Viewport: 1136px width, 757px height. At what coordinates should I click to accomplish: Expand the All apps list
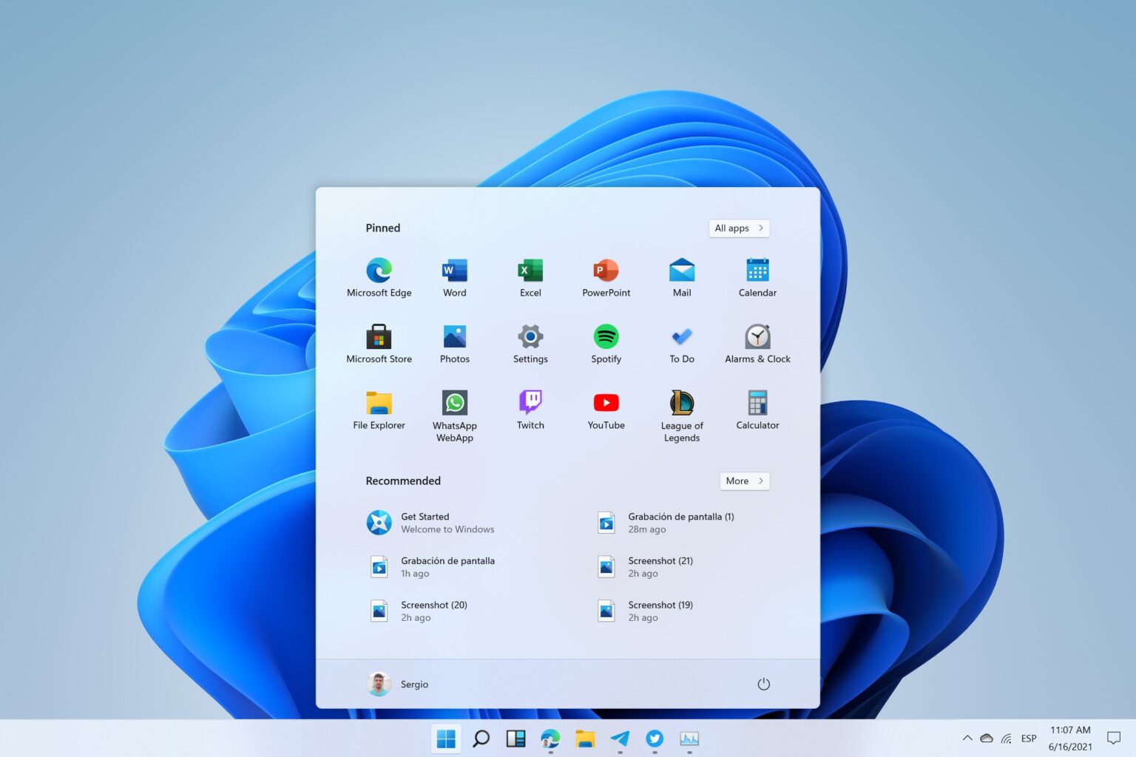[738, 228]
